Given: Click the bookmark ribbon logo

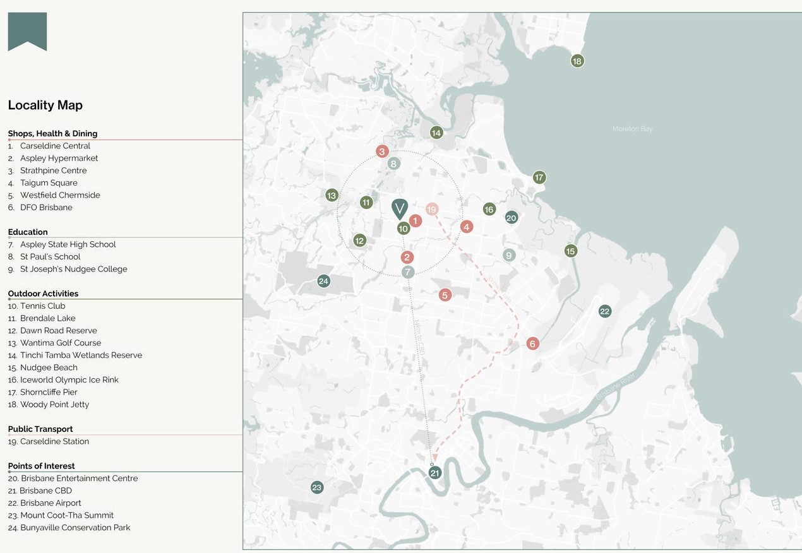Looking at the screenshot, I should click(x=27, y=31).
